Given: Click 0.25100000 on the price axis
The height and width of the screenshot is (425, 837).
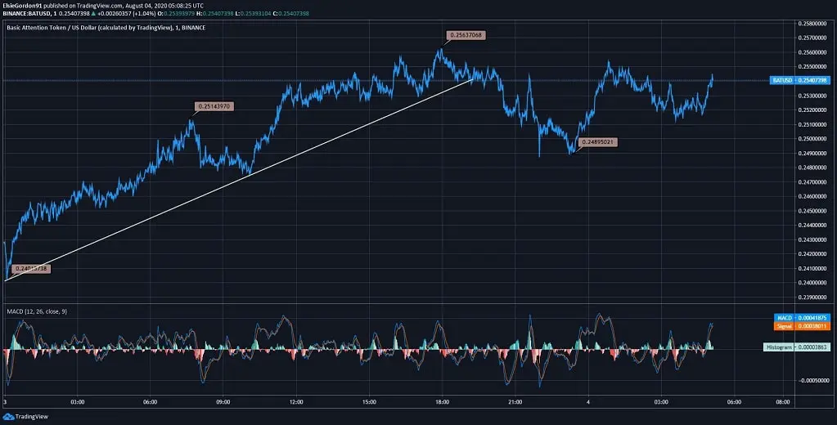Looking at the screenshot, I should [812, 125].
